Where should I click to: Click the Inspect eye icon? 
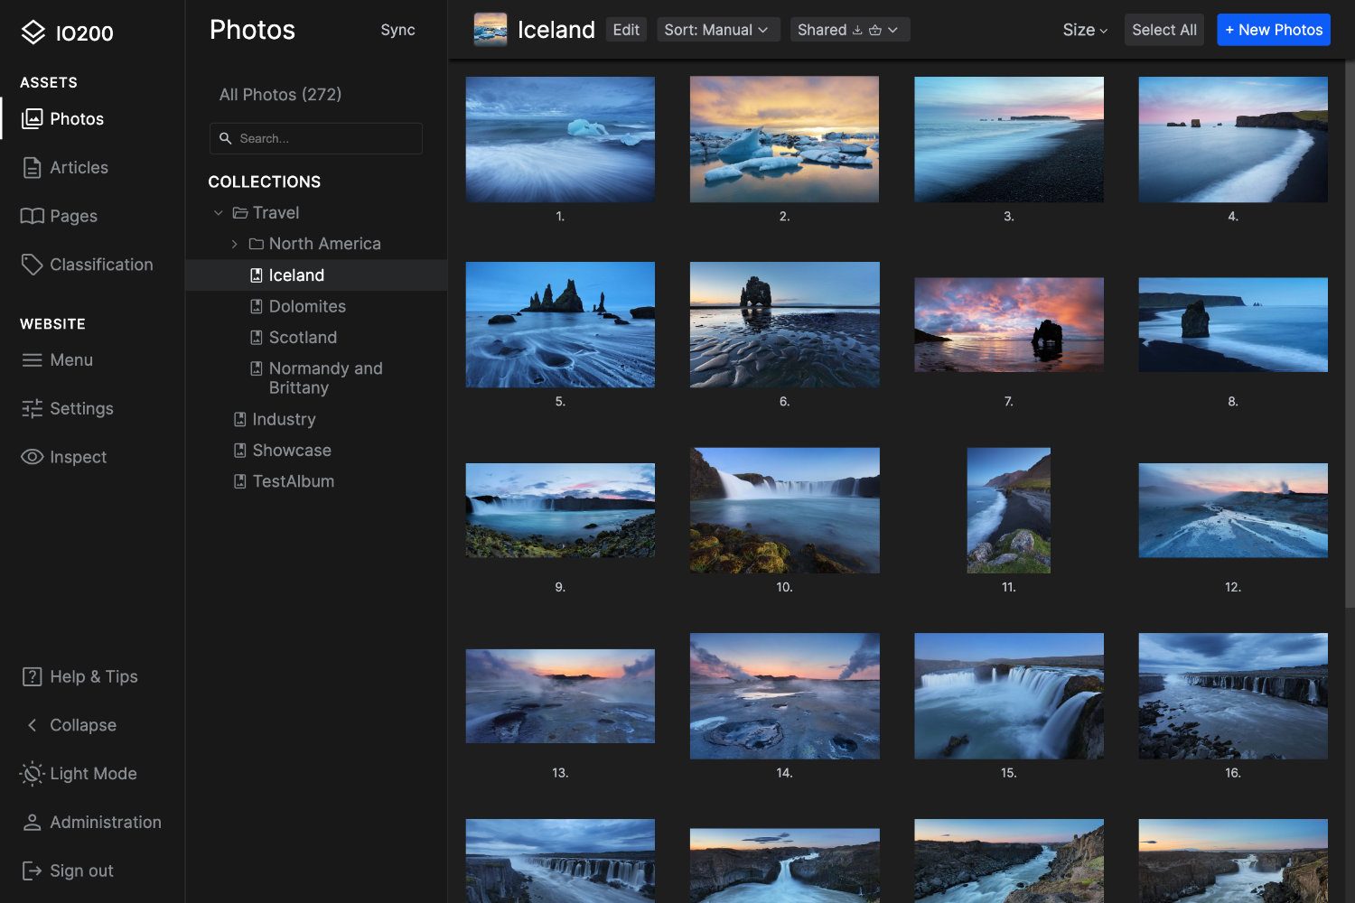click(x=33, y=457)
